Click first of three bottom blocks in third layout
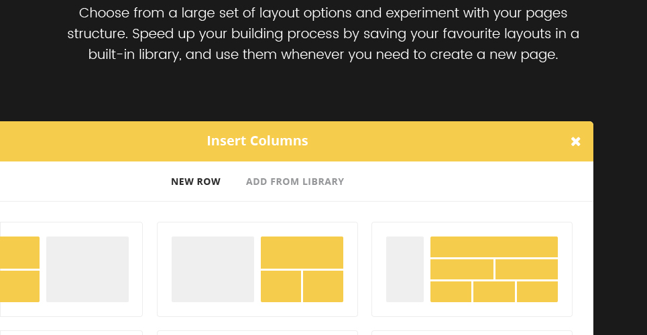This screenshot has width=647, height=335. coord(451,291)
